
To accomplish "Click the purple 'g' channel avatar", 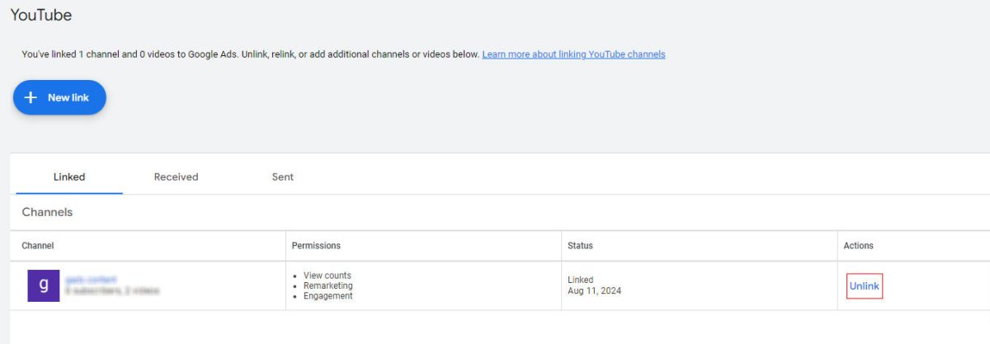I will coord(44,285).
